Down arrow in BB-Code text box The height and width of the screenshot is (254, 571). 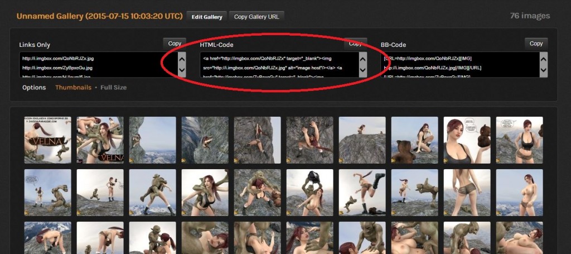(x=543, y=71)
